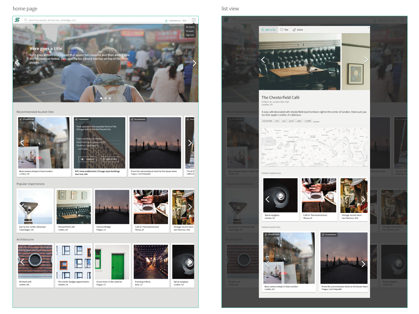Go to next hero slide on home page

194,63
